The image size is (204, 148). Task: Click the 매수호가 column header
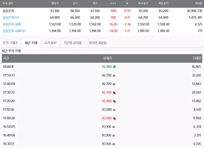[x=143, y=3]
